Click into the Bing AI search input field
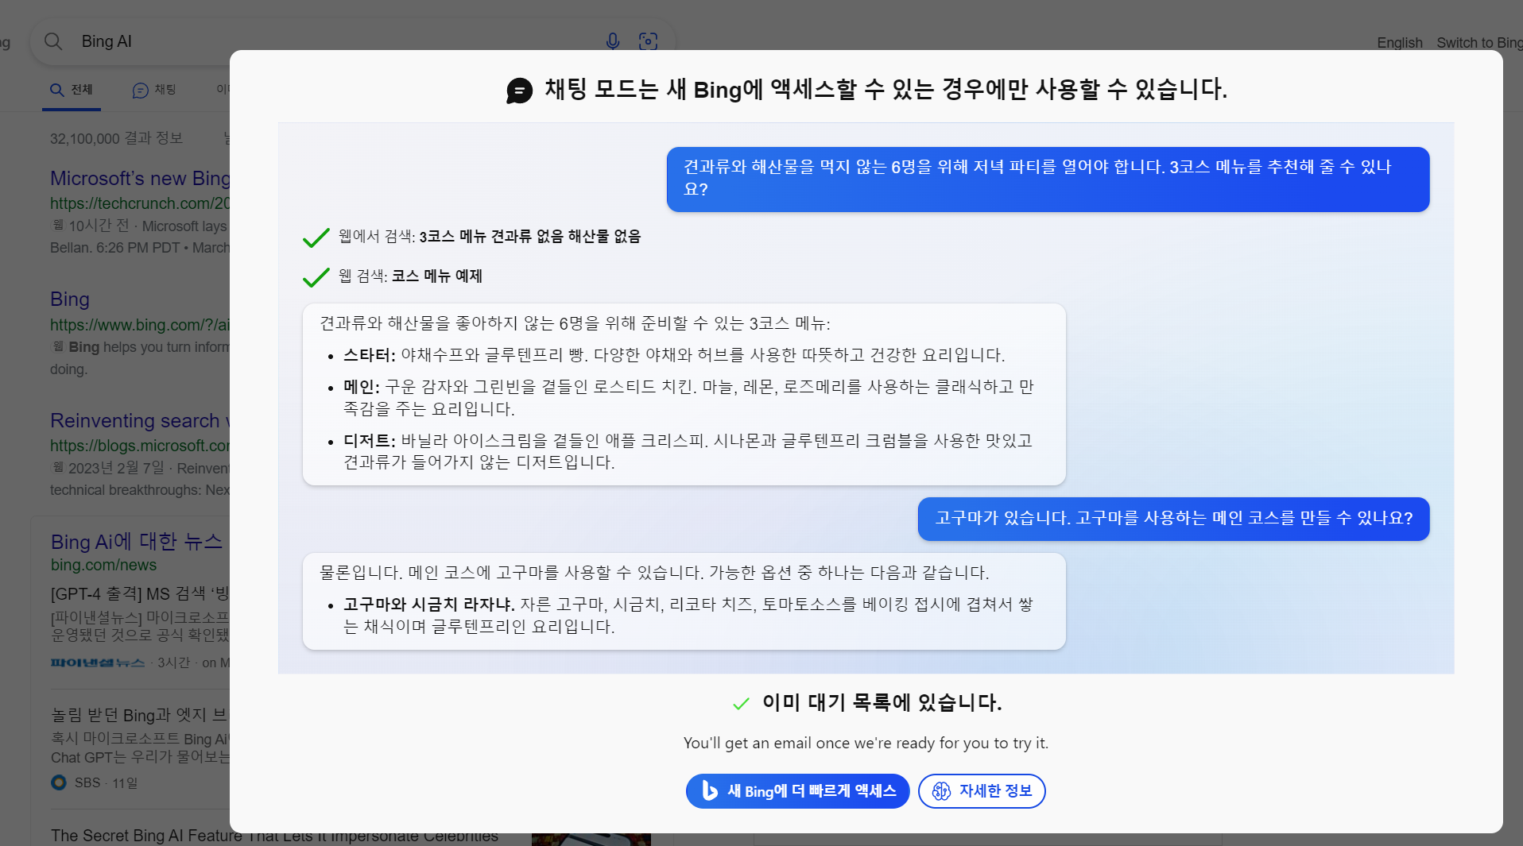Screen dimensions: 1523x846 (x=334, y=41)
